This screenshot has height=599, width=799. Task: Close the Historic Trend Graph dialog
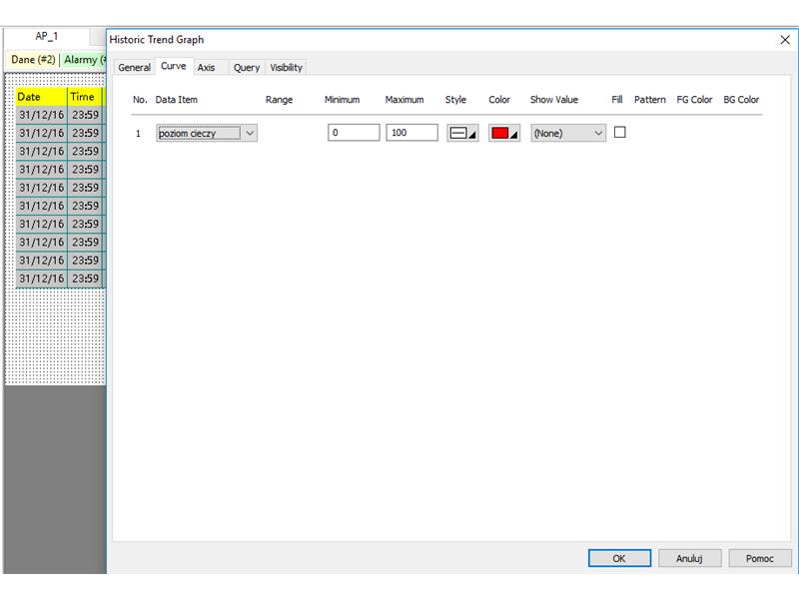(785, 40)
